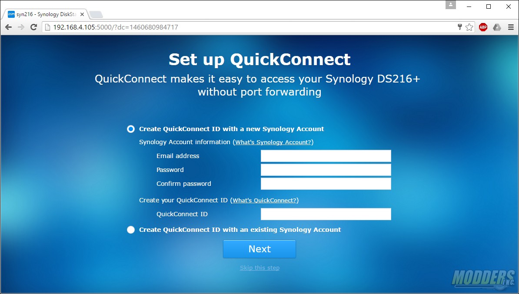This screenshot has width=519, height=294.
Task: Minimize the Chrome window
Action: click(x=469, y=6)
